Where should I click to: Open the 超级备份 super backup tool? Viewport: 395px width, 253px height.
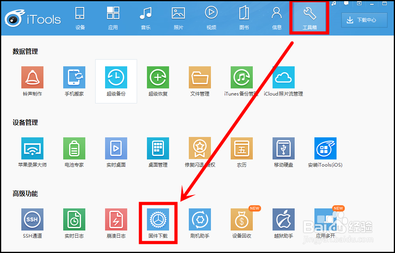(116, 77)
